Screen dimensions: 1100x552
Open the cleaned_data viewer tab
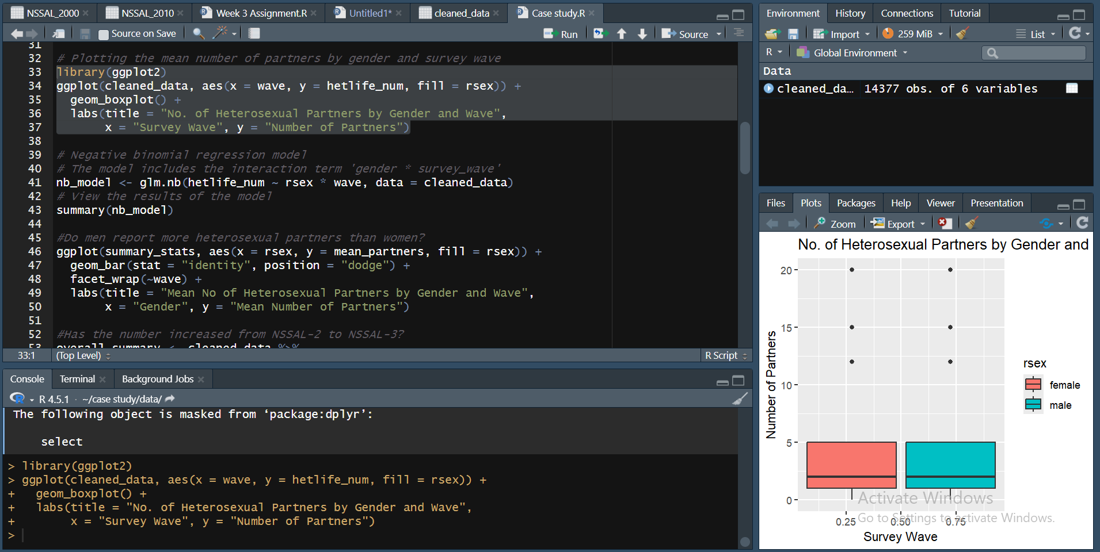[462, 13]
